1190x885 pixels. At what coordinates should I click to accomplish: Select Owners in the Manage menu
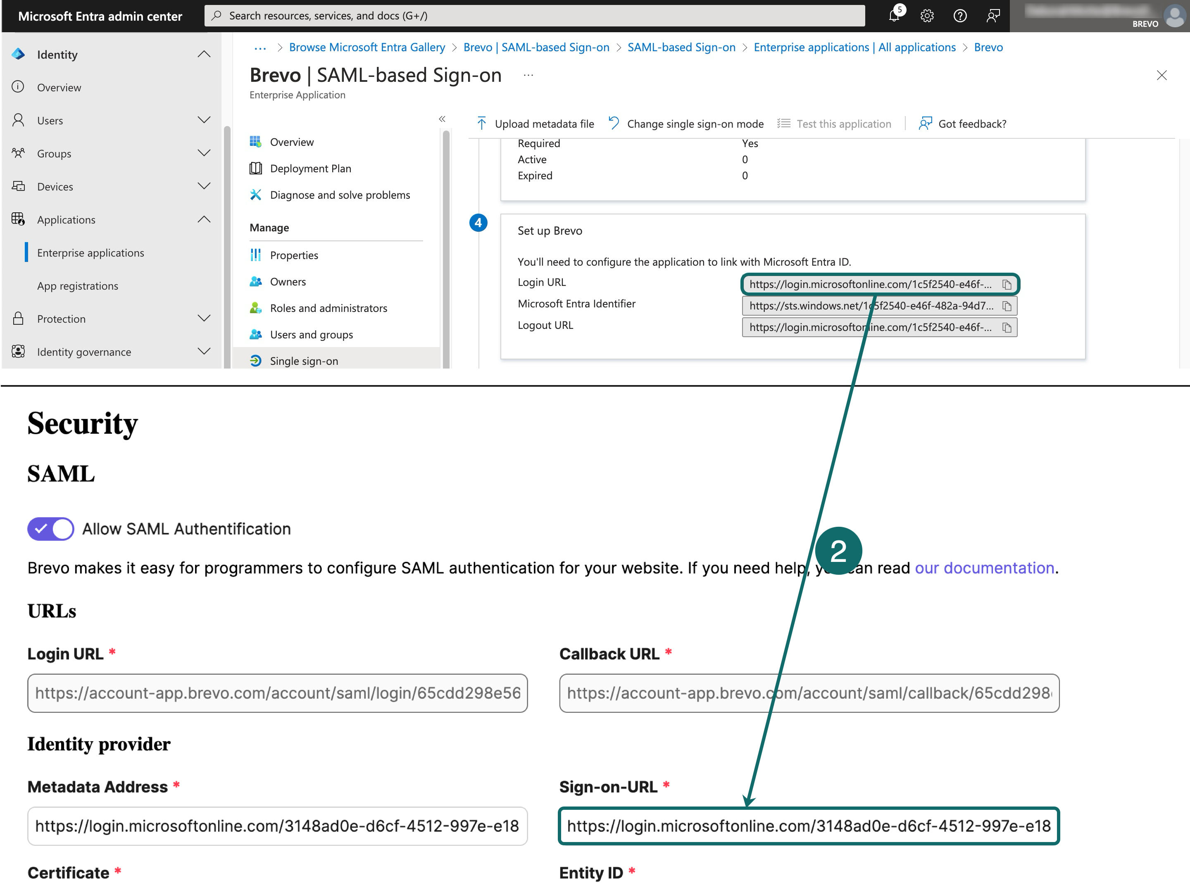click(288, 281)
